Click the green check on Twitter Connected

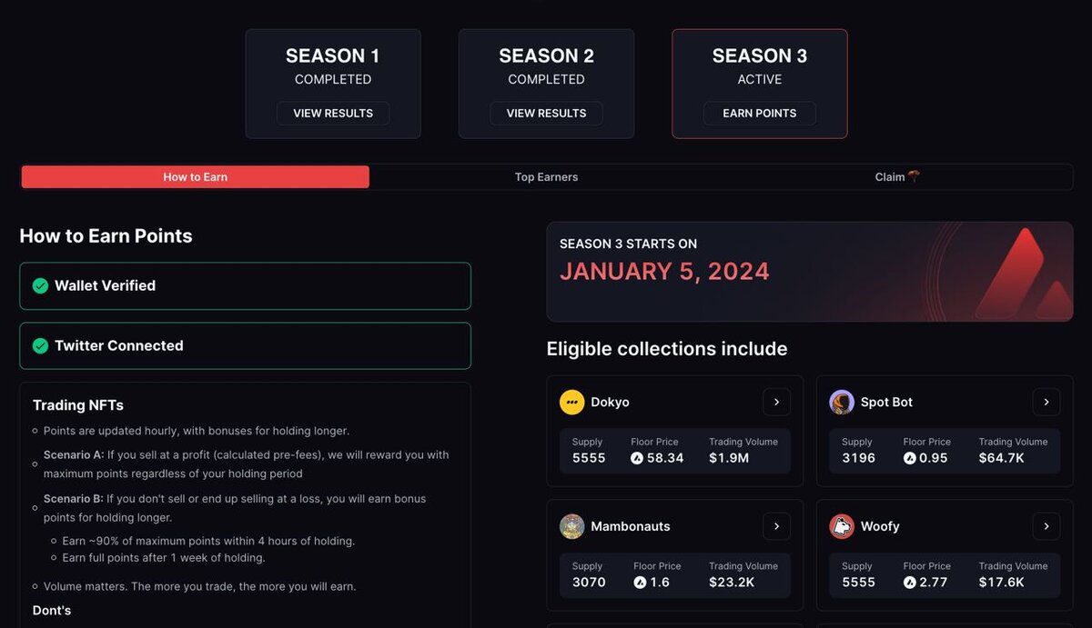coord(40,345)
